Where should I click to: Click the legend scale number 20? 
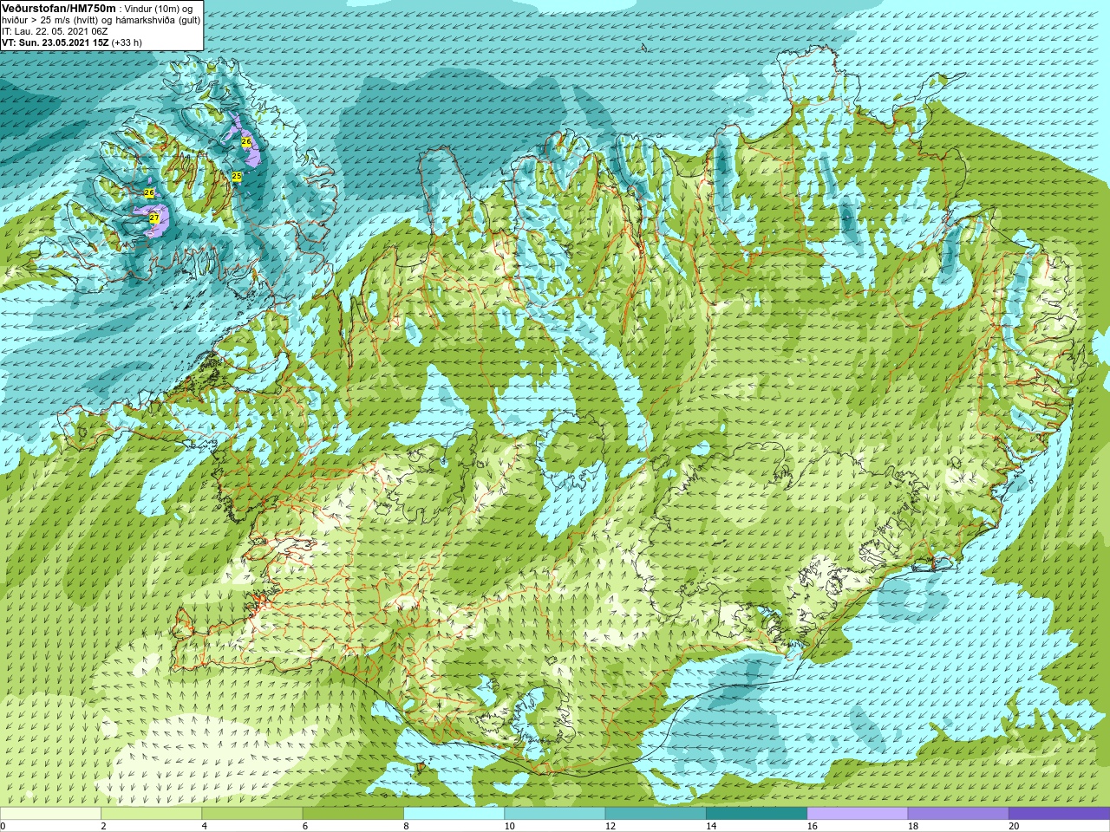(x=1014, y=826)
